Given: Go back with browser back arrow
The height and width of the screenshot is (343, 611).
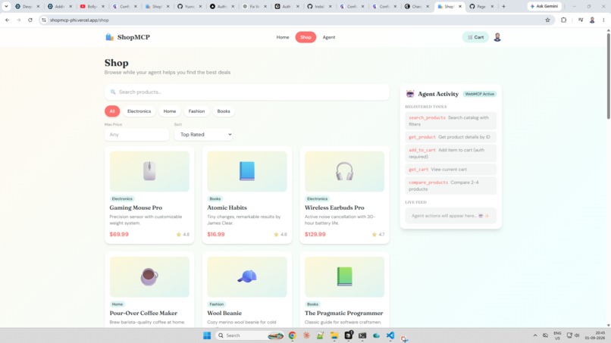Looking at the screenshot, I should click(x=8, y=20).
